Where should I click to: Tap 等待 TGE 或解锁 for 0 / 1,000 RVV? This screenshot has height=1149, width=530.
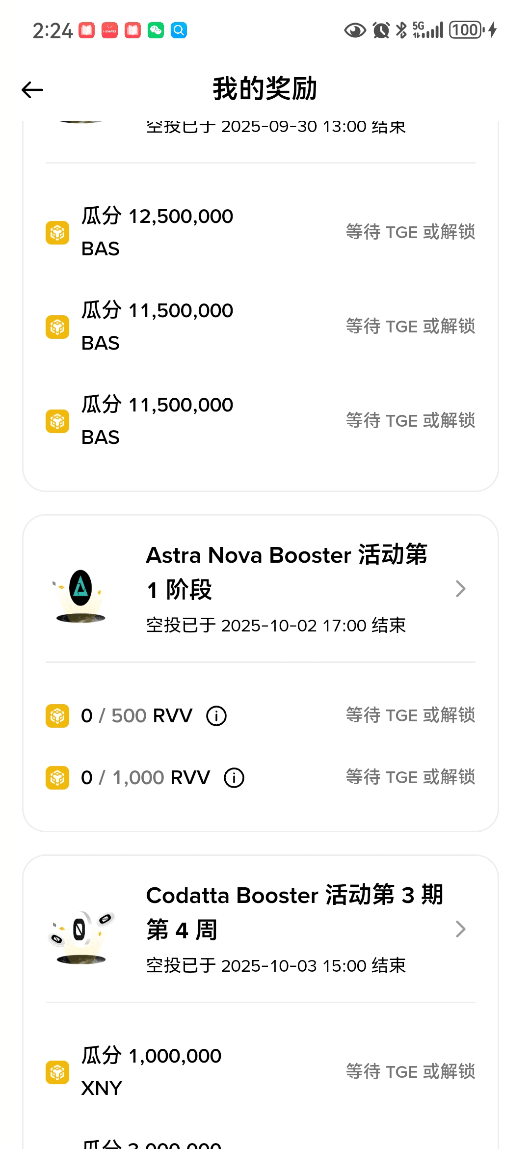410,777
